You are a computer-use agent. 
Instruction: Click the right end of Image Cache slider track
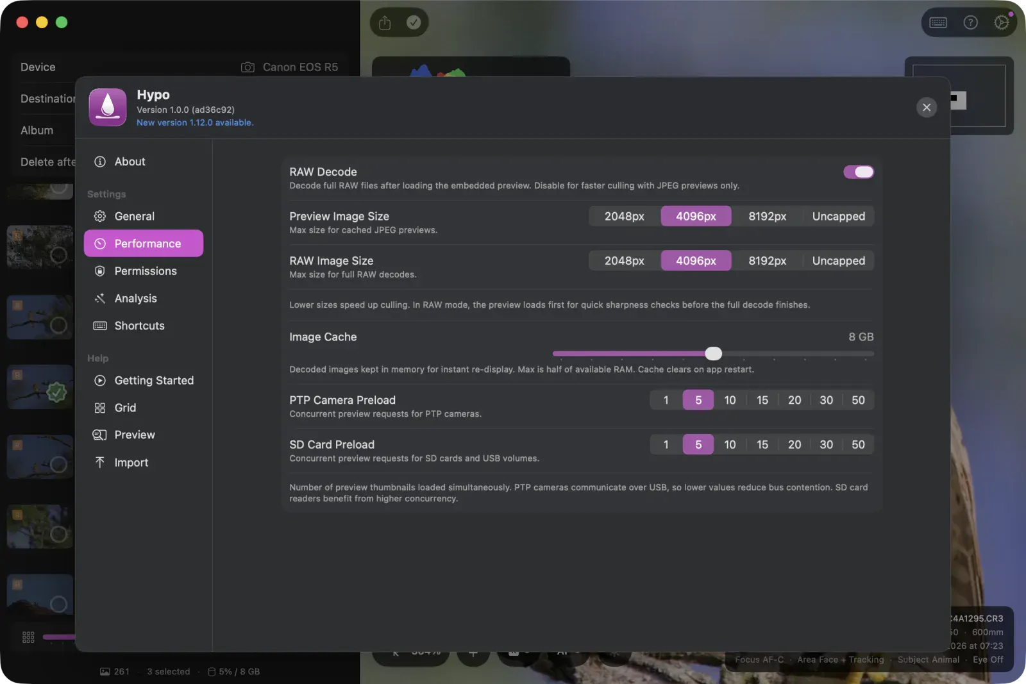click(871, 353)
